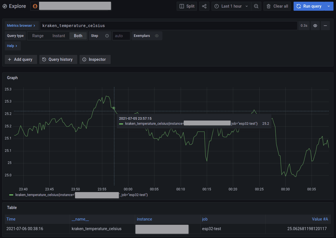The width and height of the screenshot is (336, 238).
Task: Click the zoom out magnifier icon
Action: pyautogui.click(x=256, y=6)
